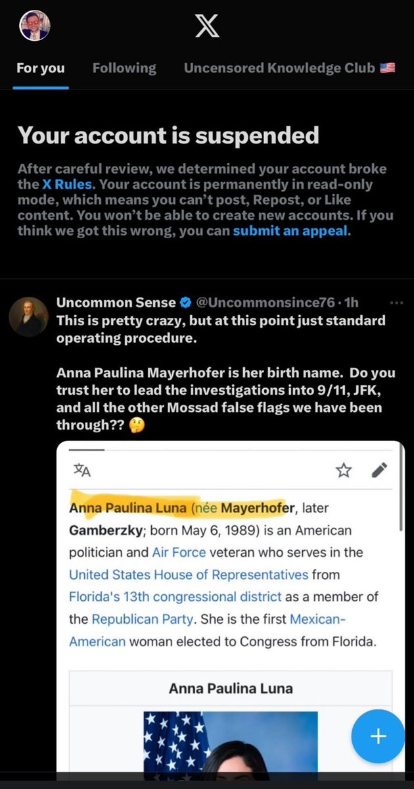This screenshot has height=789, width=414.
Task: Tap the blue verified badge
Action: [x=185, y=303]
